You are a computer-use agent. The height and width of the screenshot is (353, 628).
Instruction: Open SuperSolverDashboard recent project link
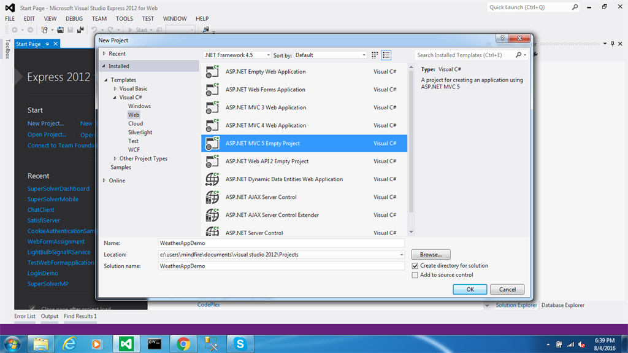click(58, 188)
